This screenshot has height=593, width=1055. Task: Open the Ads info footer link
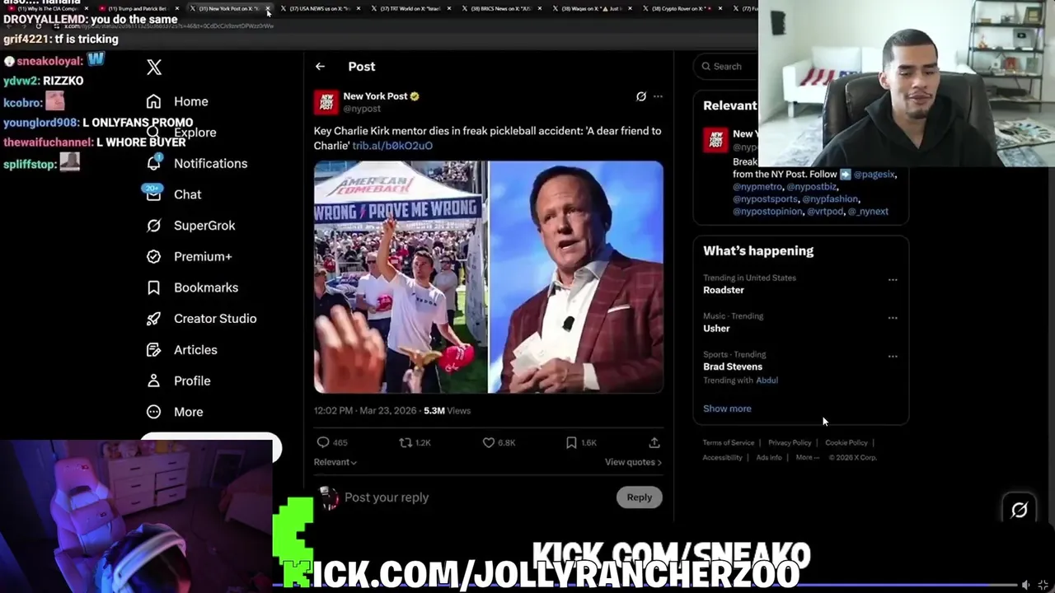point(769,457)
